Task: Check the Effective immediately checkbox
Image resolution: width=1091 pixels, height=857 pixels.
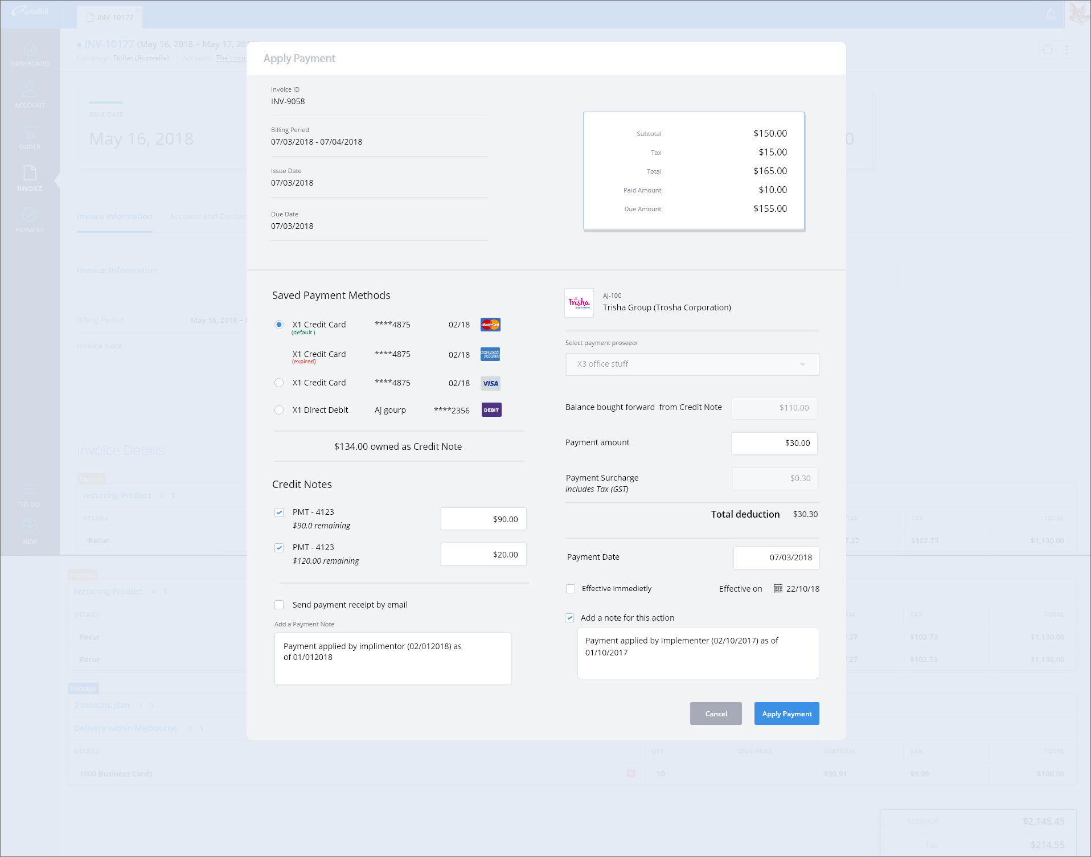Action: coord(571,589)
